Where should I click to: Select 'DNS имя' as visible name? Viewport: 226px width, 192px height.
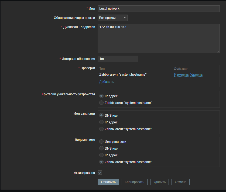click(x=101, y=148)
